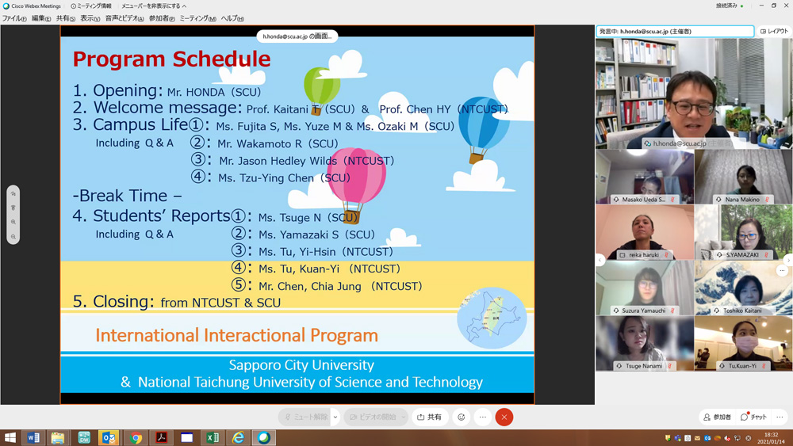Open File Explorer from the taskbar
Image resolution: width=793 pixels, height=446 pixels.
pyautogui.click(x=58, y=437)
